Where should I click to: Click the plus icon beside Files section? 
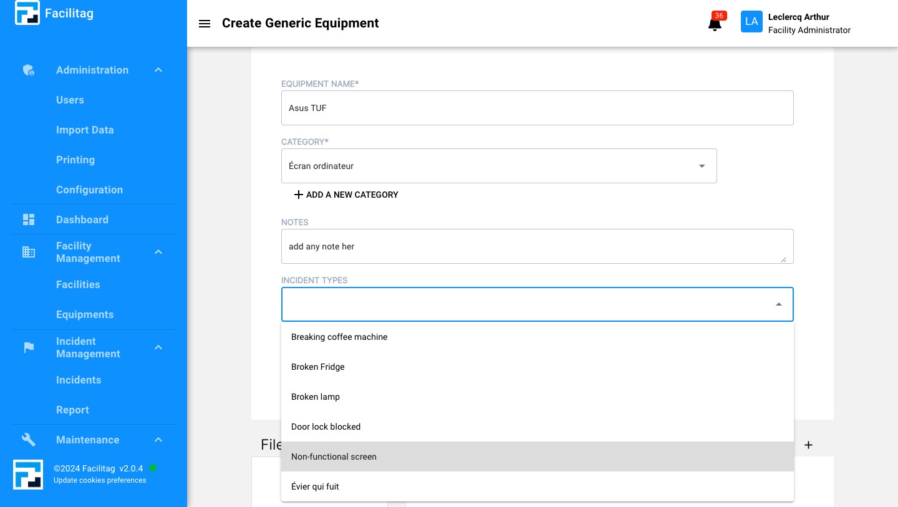coord(808,445)
